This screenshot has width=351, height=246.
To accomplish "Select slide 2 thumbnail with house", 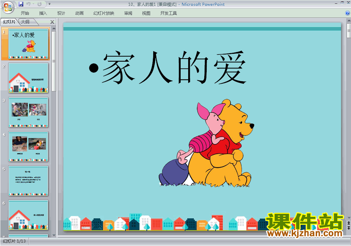I will (28, 78).
